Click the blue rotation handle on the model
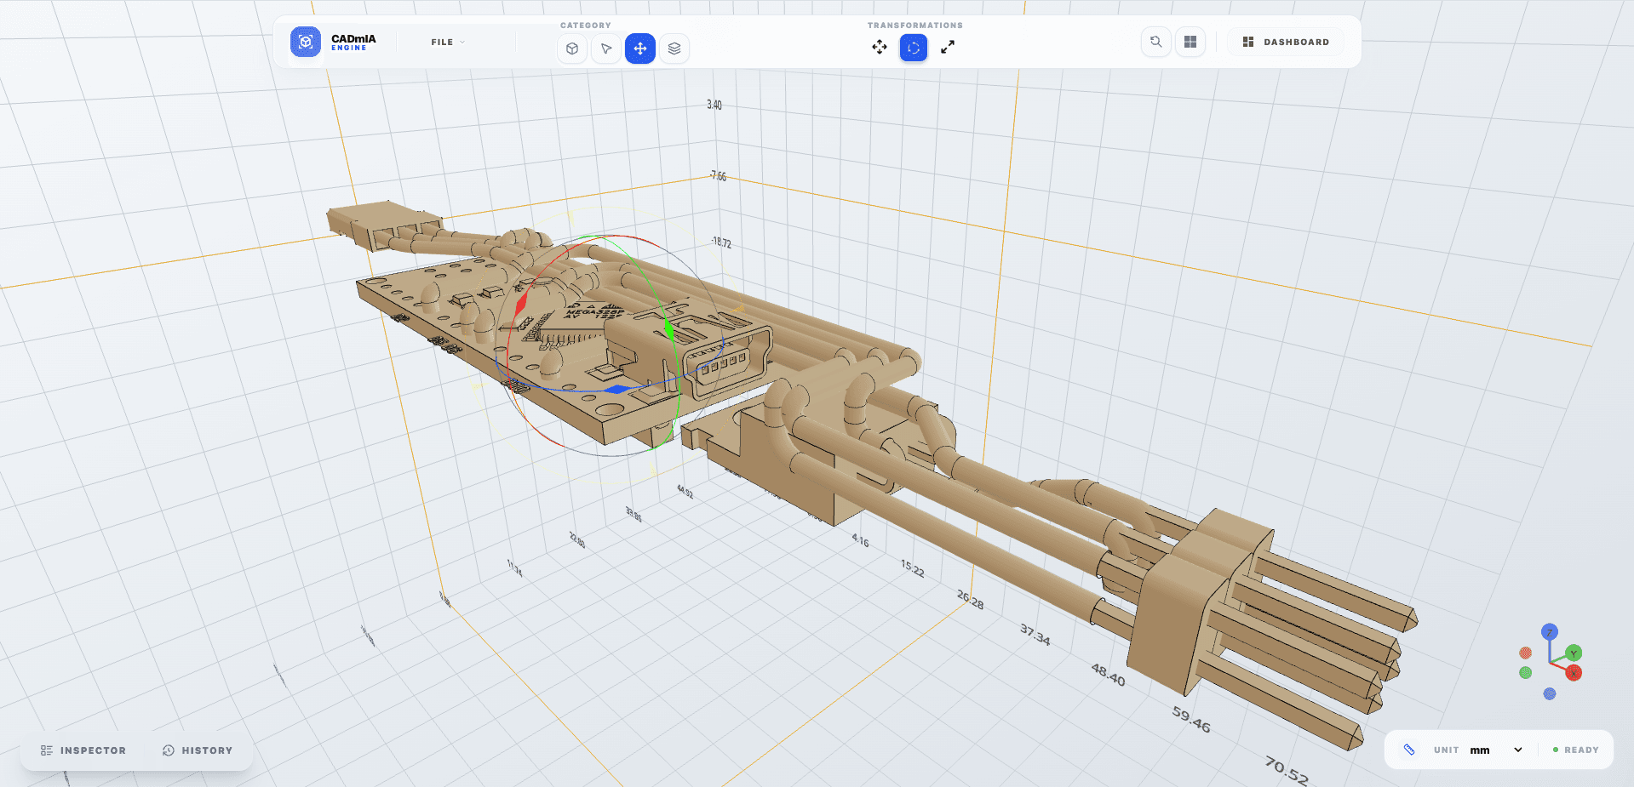Screen dimensions: 1634x787 coord(617,390)
